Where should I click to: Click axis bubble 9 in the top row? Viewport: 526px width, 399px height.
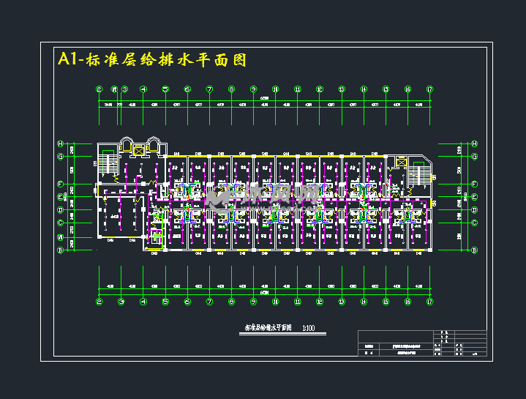253,89
